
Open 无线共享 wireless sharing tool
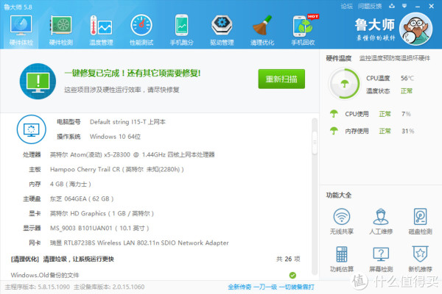[x=342, y=221]
